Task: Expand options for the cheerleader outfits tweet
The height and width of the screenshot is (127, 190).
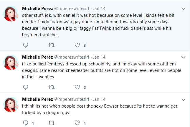Action: click(x=183, y=57)
